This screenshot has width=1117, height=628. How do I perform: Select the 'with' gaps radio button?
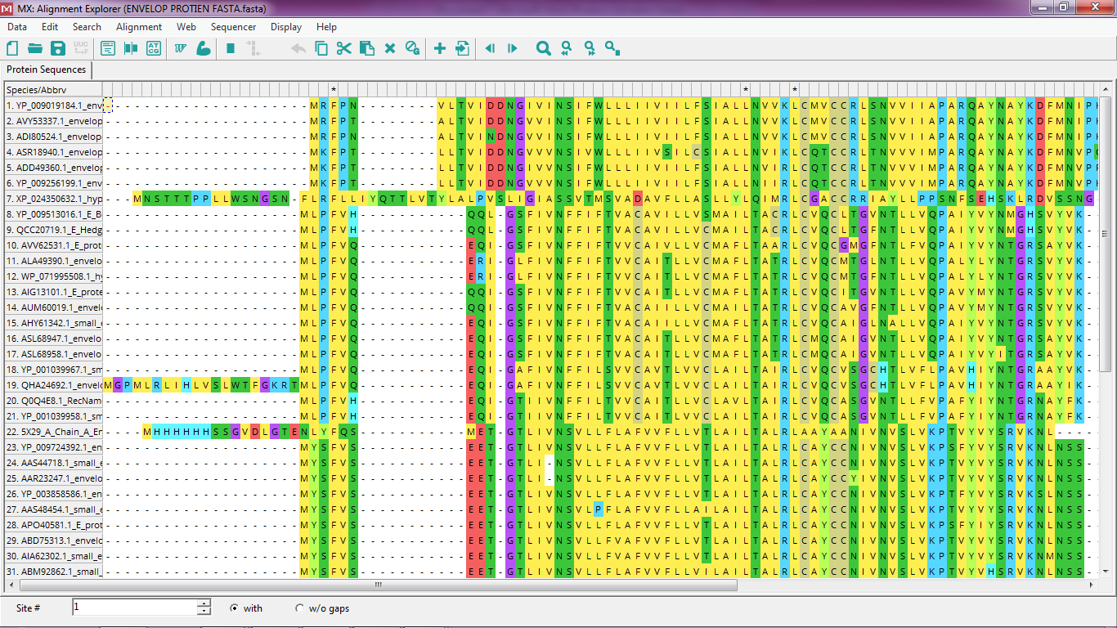click(x=235, y=608)
